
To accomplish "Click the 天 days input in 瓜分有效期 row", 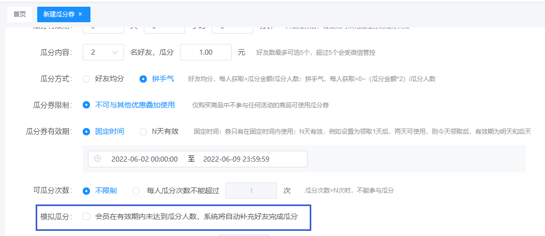I will pos(103,30).
